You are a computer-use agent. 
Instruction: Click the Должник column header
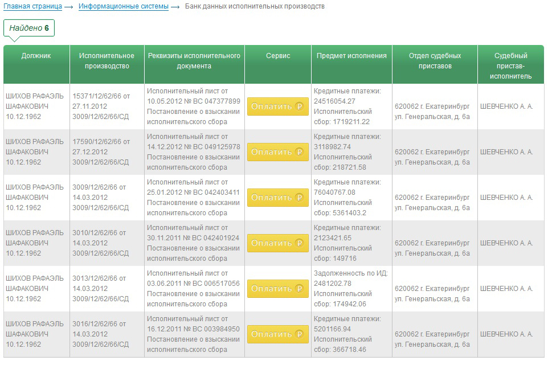point(36,56)
